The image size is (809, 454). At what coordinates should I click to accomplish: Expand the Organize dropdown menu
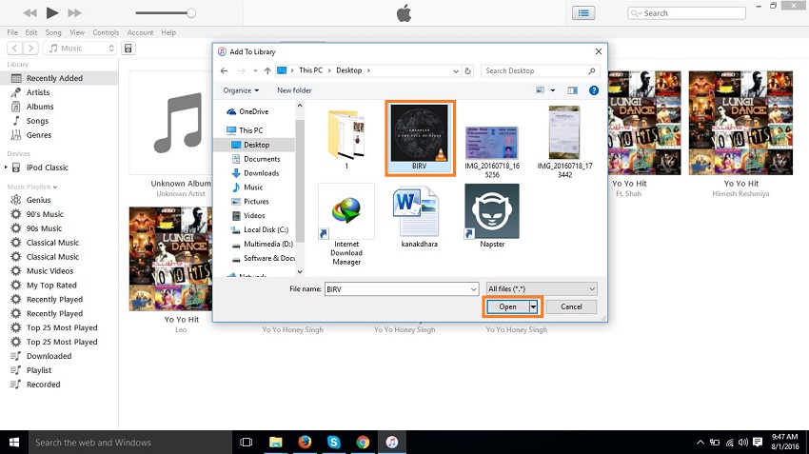pyautogui.click(x=241, y=90)
